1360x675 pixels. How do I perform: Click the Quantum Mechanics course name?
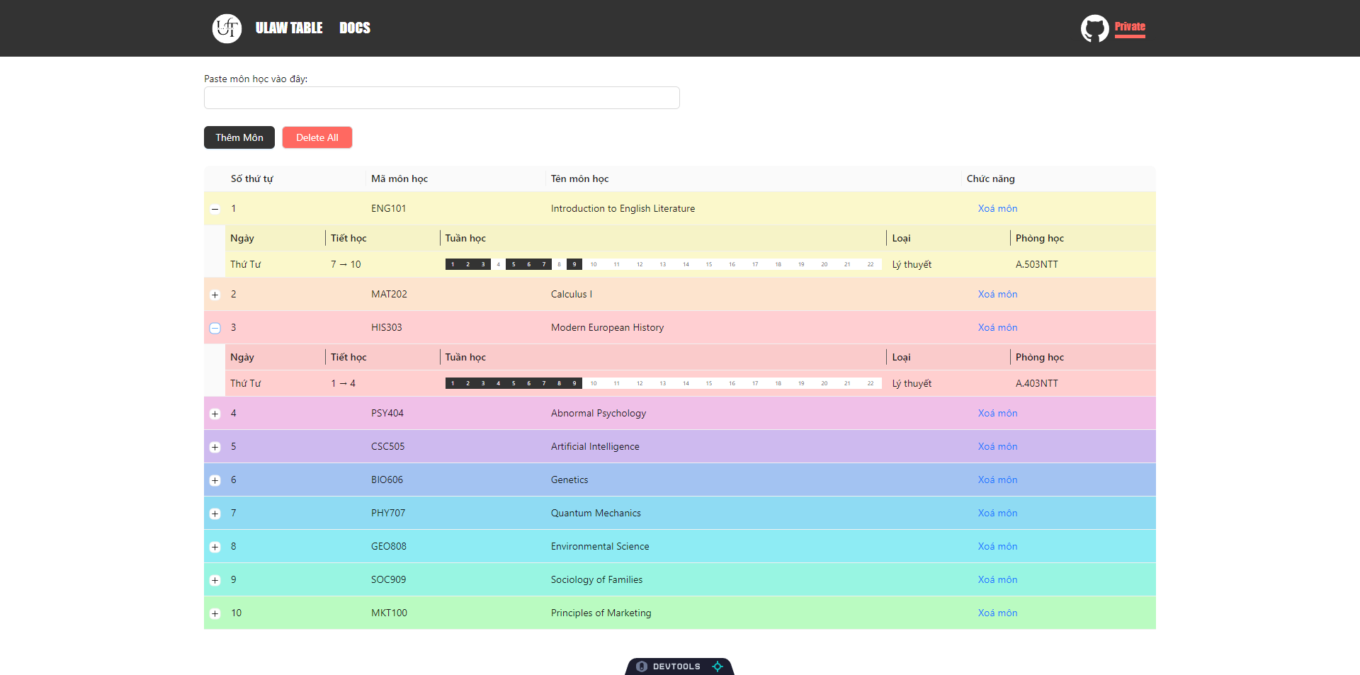(x=596, y=513)
